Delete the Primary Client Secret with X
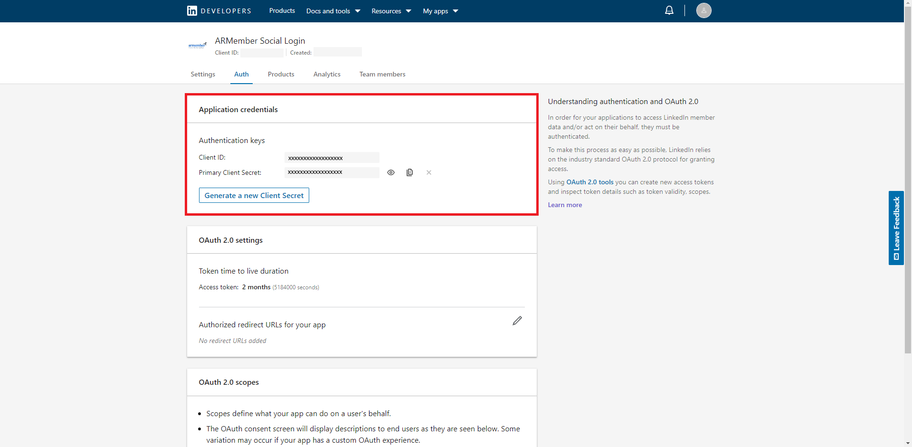The width and height of the screenshot is (912, 447). 428,172
